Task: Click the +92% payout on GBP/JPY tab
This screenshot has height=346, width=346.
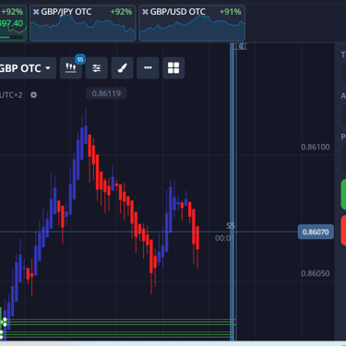Action: coord(121,12)
